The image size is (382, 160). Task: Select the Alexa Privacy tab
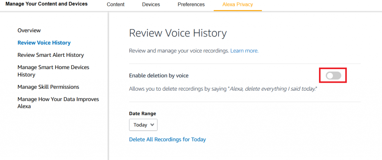coord(238,4)
